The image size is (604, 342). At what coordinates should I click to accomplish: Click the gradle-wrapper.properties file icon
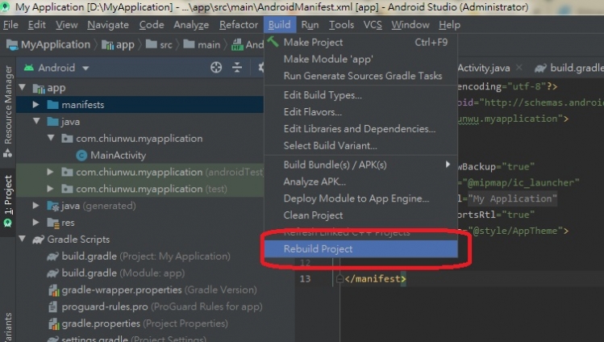point(53,290)
